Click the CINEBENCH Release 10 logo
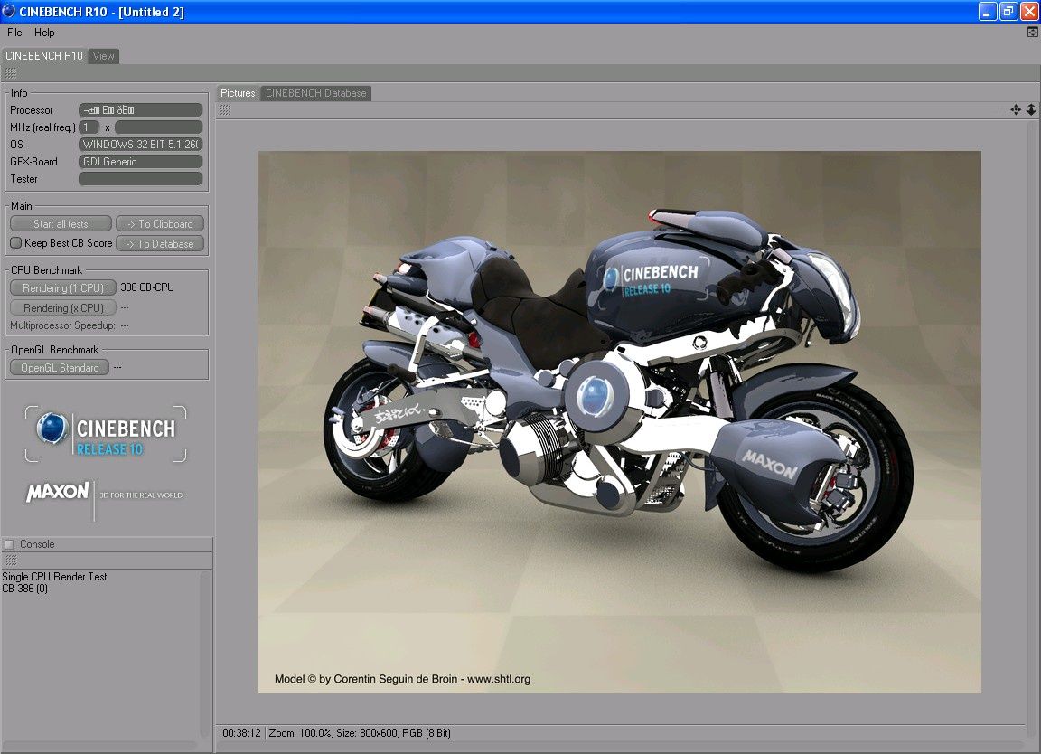Viewport: 1041px width, 754px height. 106,434
